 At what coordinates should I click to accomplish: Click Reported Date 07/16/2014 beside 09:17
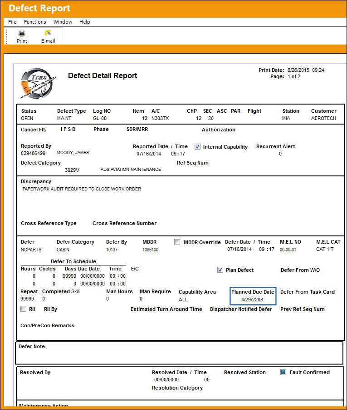(149, 154)
